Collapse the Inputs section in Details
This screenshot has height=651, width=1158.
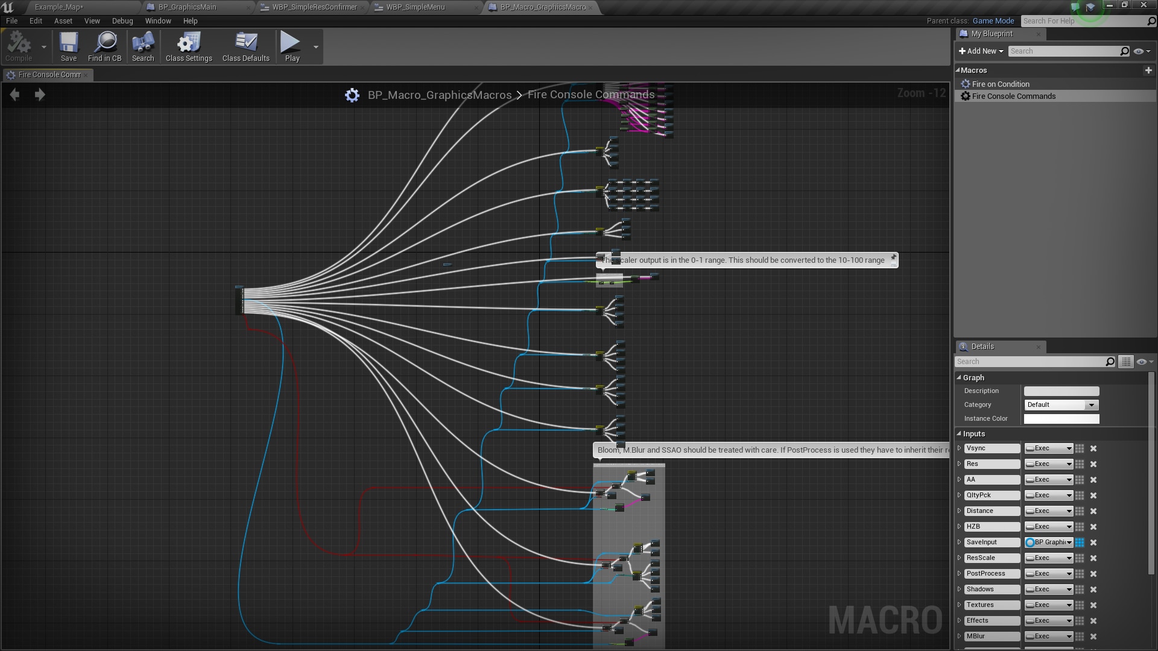[960, 433]
